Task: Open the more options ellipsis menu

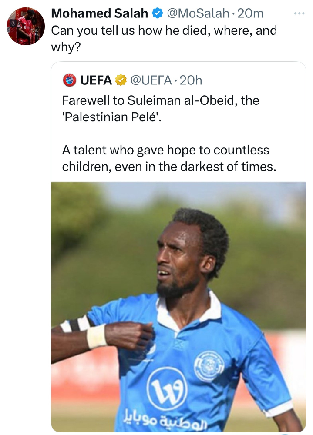Action: pyautogui.click(x=299, y=13)
